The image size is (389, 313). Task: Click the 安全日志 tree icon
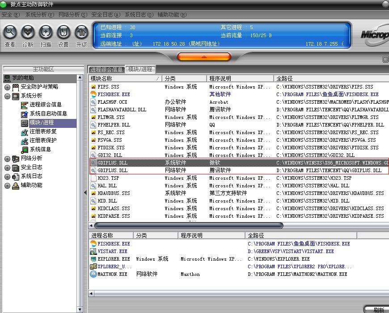pyautogui.click(x=16, y=168)
